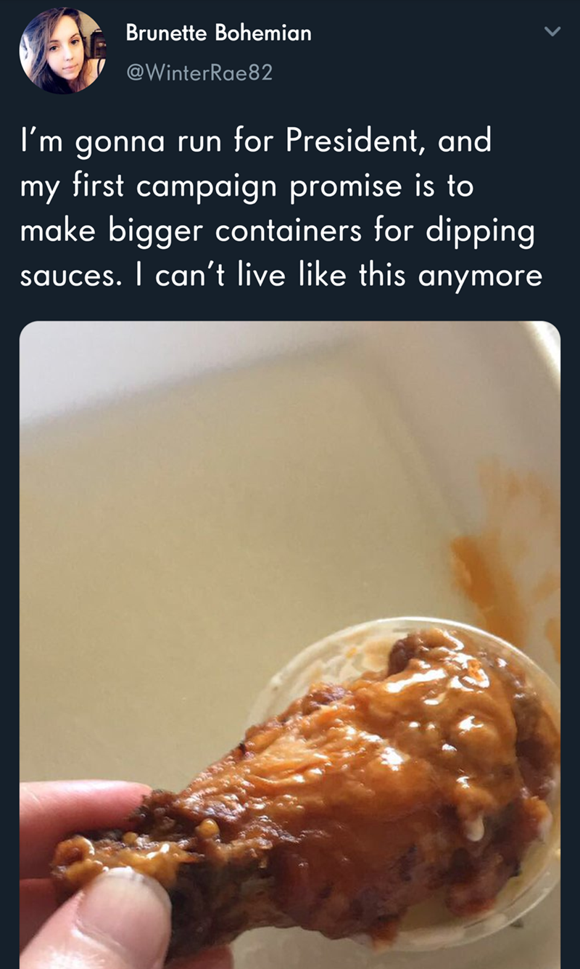
Task: Open the Brunette Bohemian display name
Action: click(218, 33)
